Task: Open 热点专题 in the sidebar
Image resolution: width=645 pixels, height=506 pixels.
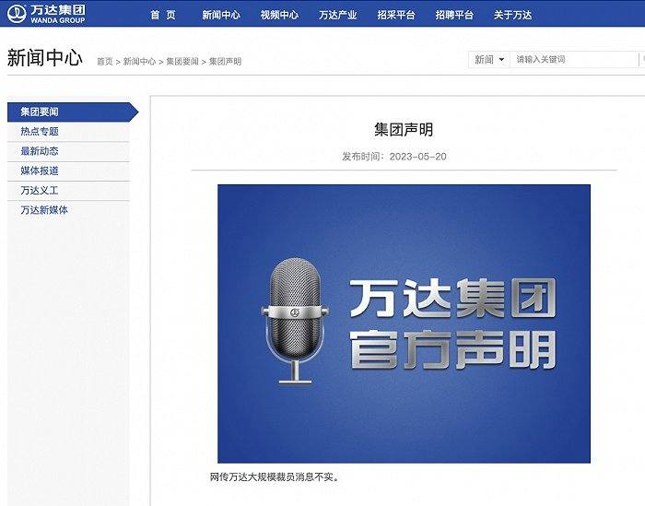Action: coord(68,132)
